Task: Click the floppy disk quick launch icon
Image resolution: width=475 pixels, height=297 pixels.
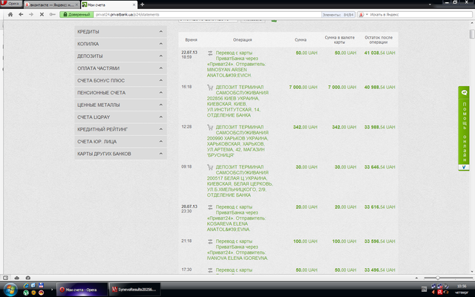Action: click(x=42, y=285)
